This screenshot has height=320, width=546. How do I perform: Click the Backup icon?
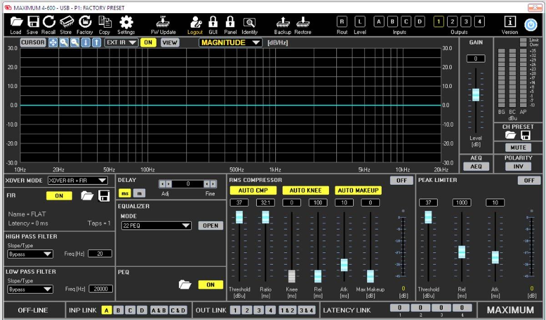pyautogui.click(x=283, y=22)
